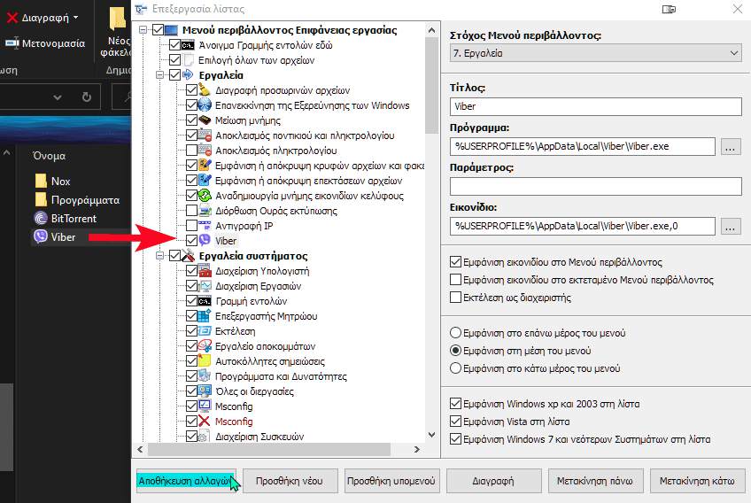
Task: Toggle Εμφάνιση Windows xp και 2003 checkbox
Action: [455, 404]
